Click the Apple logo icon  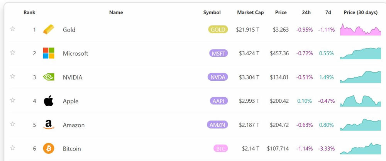coord(49,101)
